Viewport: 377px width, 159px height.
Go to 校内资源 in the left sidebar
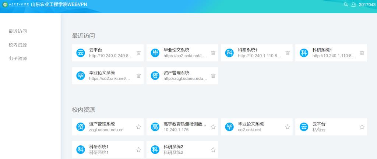pyautogui.click(x=18, y=45)
